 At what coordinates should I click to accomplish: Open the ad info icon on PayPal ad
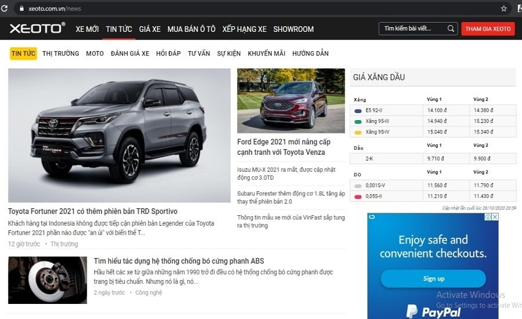pos(488,217)
